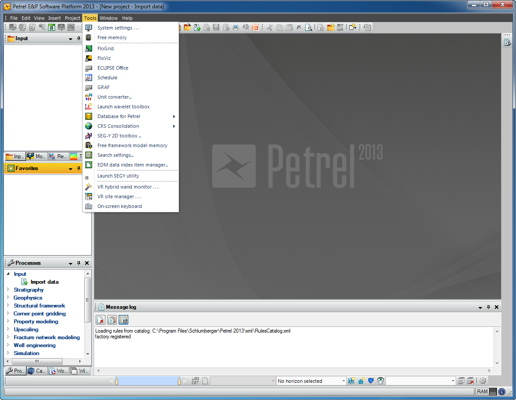Open the Window menu
This screenshot has width=516, height=400.
[x=108, y=18]
